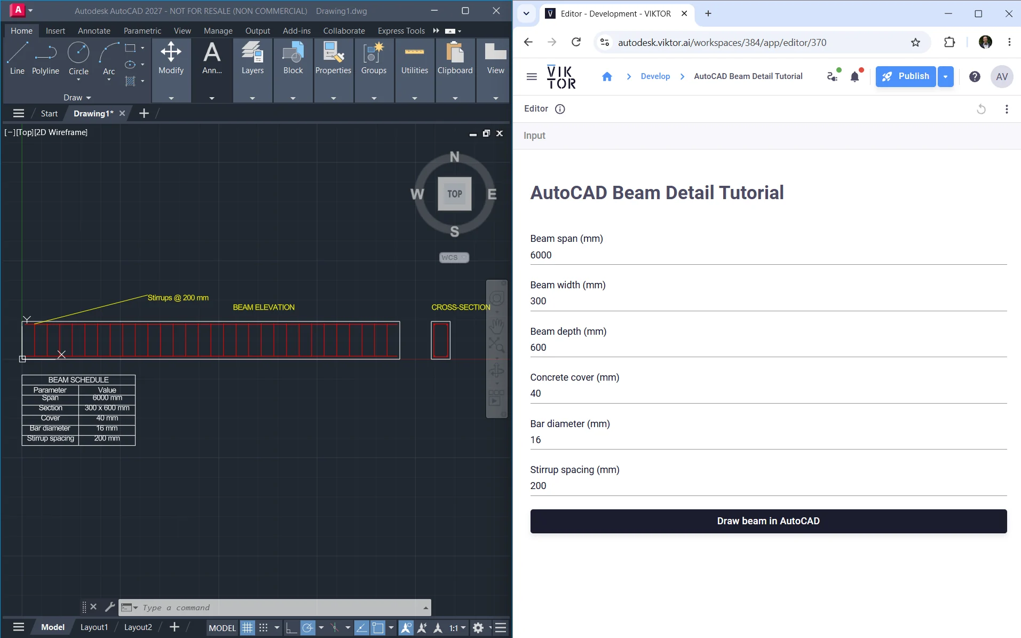
Task: Open the WCS coordinate system dropdown
Action: point(454,257)
